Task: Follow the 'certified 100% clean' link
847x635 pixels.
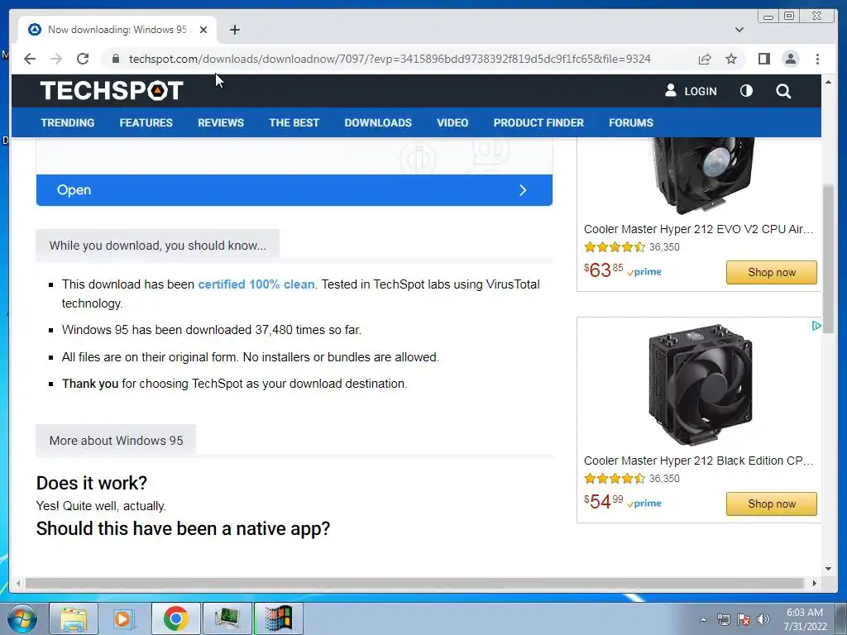Action: [256, 284]
